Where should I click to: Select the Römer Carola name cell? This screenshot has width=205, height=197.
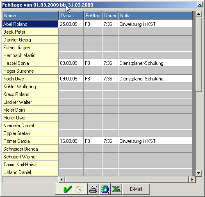[30, 141]
